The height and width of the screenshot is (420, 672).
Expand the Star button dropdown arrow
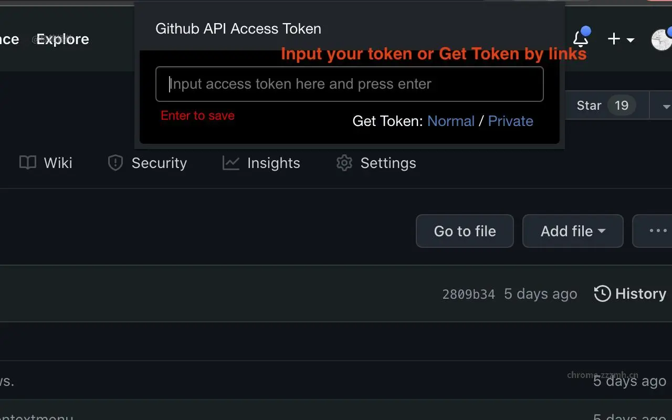[x=665, y=105]
